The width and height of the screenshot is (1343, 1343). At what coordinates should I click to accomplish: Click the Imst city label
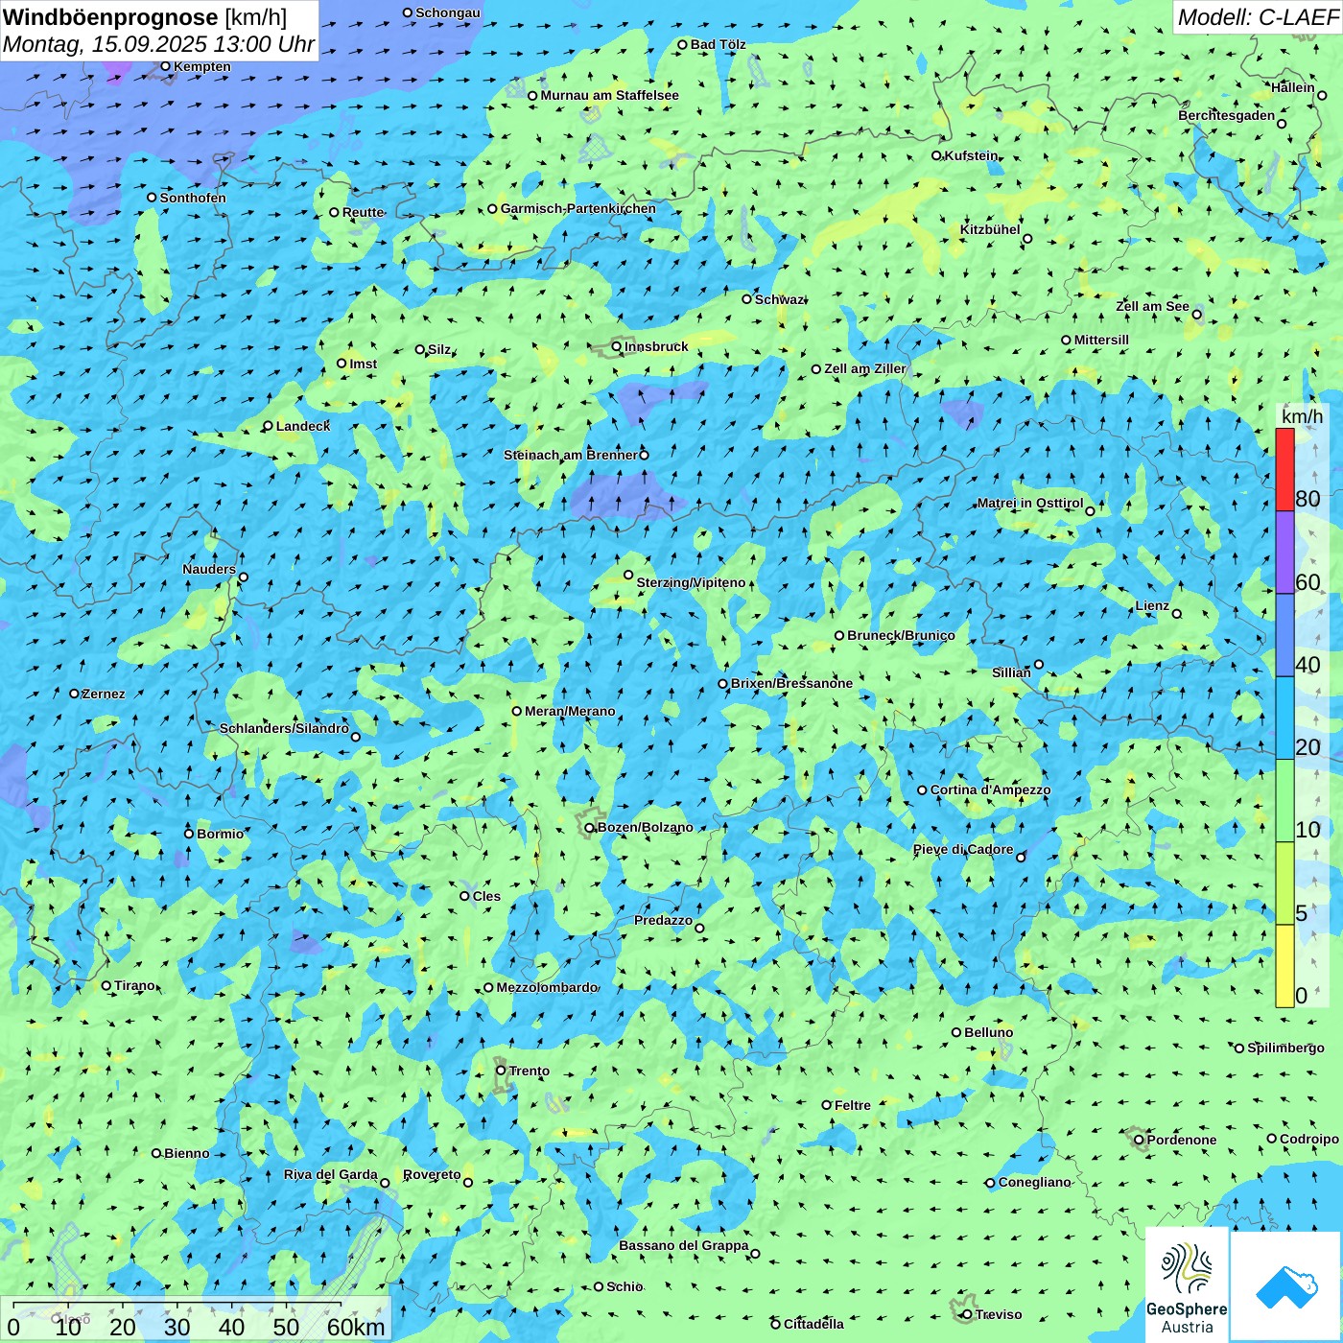pos(364,364)
